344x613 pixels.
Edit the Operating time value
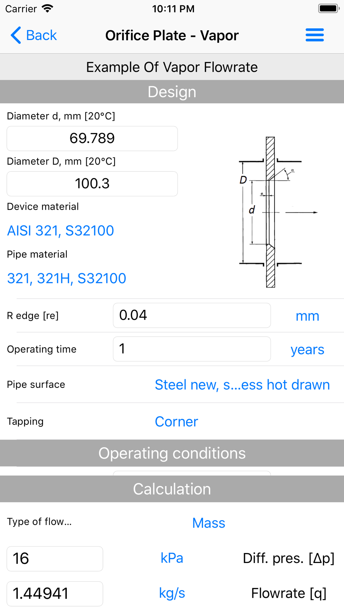click(192, 349)
